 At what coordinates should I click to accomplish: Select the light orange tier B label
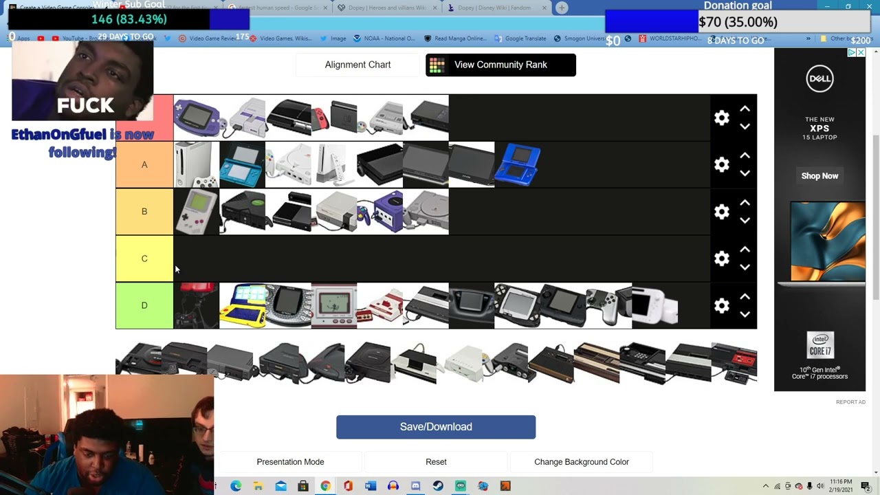[x=144, y=212]
